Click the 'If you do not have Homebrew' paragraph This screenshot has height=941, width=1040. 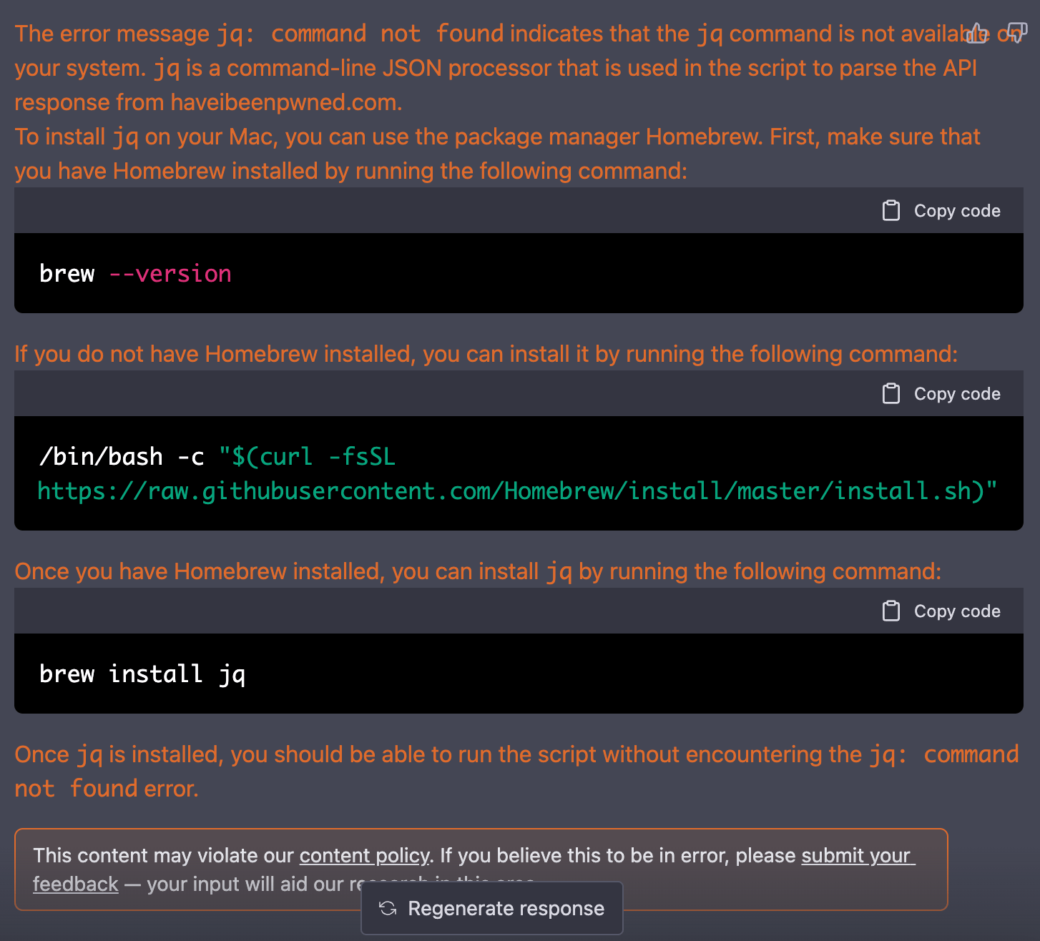point(485,354)
